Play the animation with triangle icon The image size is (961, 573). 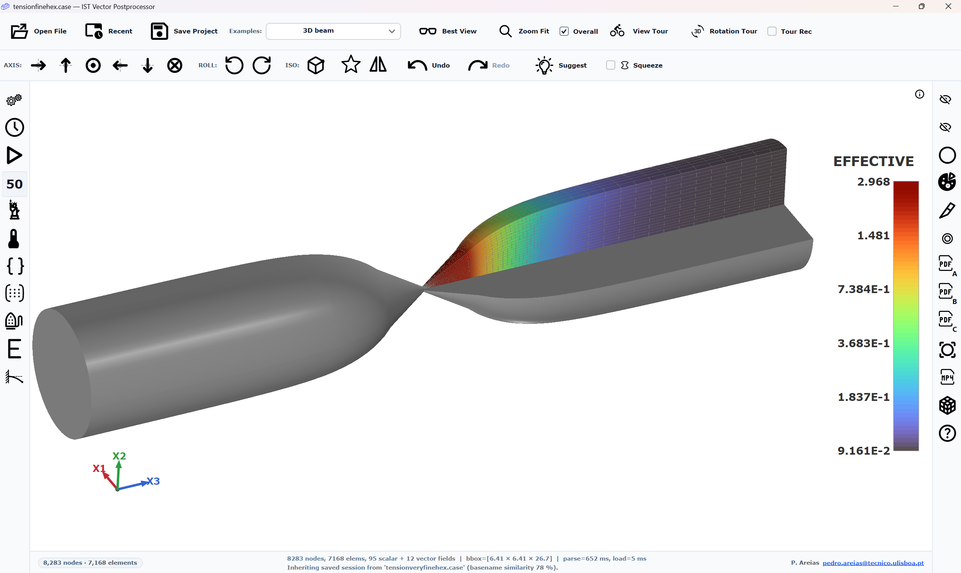coord(15,155)
